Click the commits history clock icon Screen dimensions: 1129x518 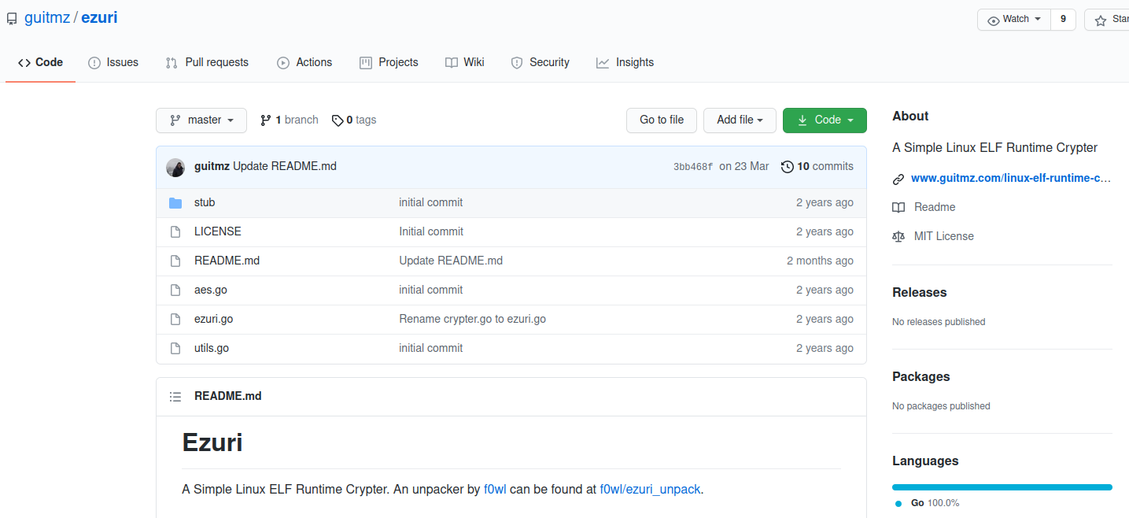pos(787,167)
